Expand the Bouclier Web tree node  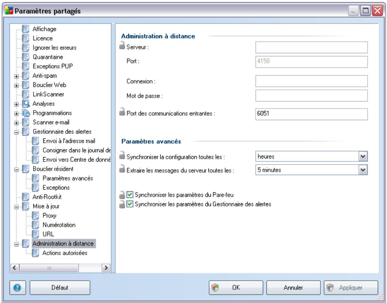tap(16, 86)
